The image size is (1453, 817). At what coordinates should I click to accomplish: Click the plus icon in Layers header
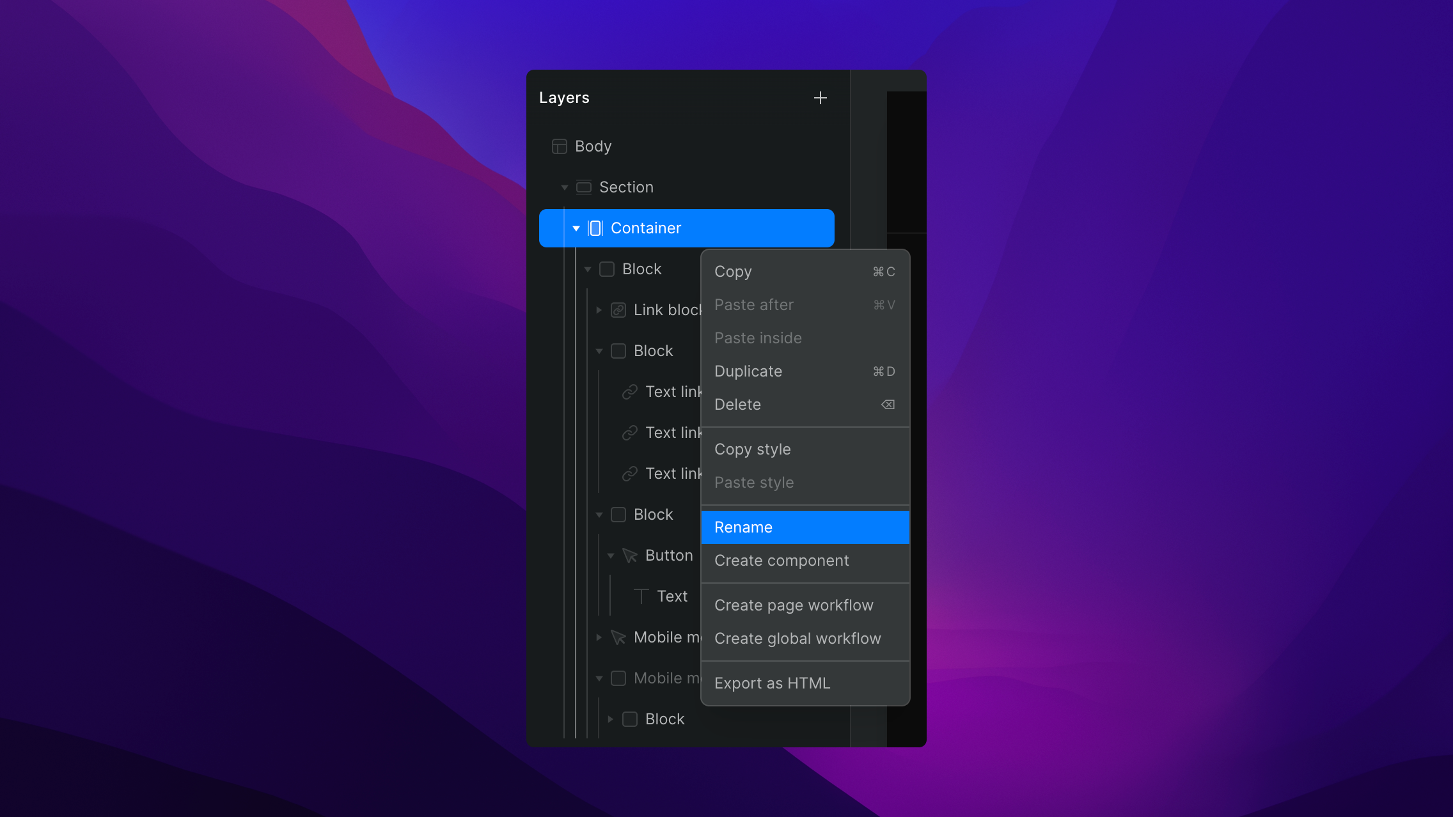(821, 98)
